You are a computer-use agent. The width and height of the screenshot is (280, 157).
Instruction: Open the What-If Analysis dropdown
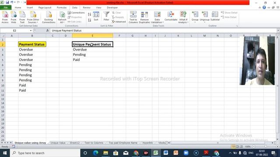(183, 17)
